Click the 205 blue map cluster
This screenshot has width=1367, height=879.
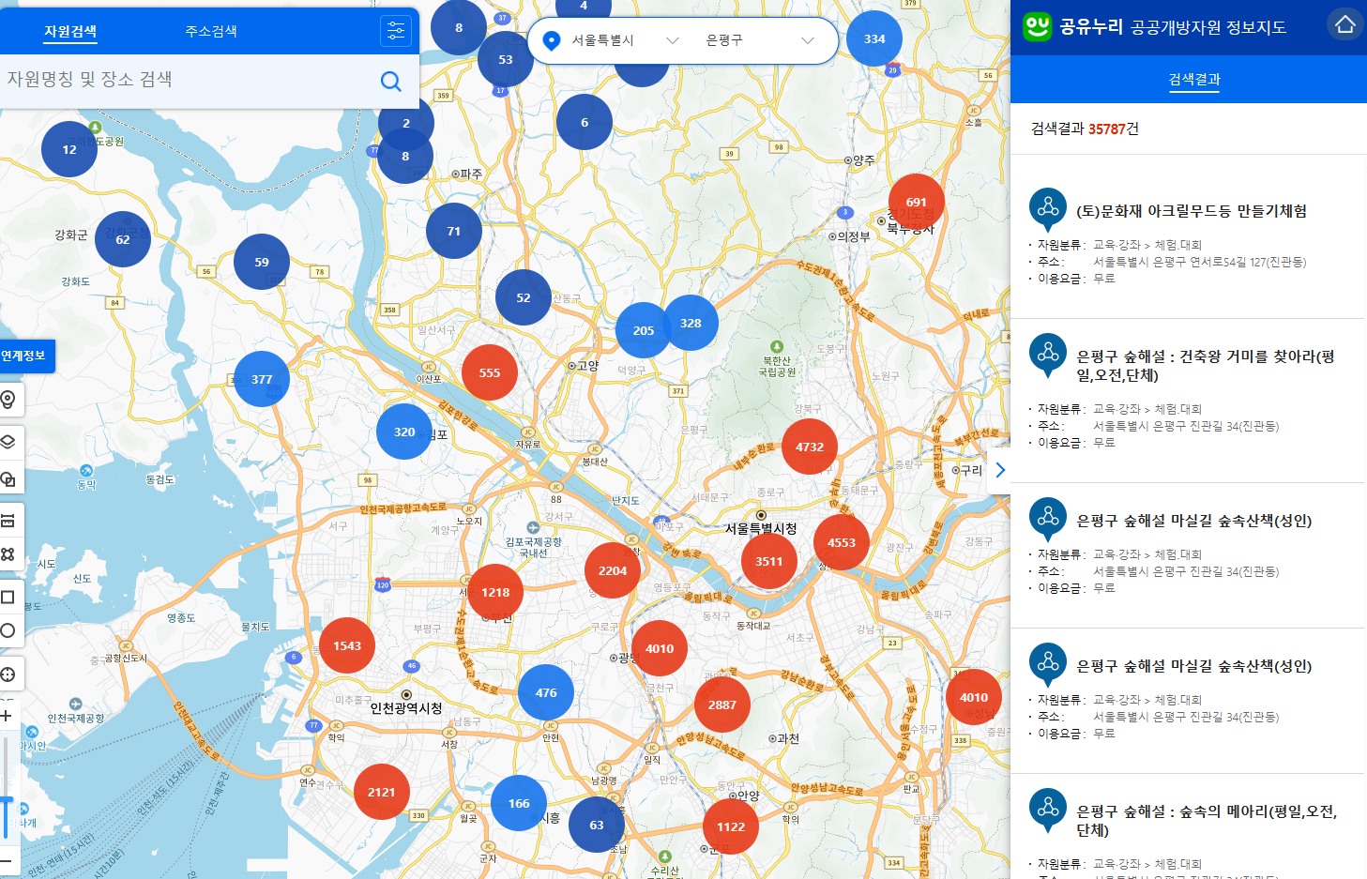point(644,330)
